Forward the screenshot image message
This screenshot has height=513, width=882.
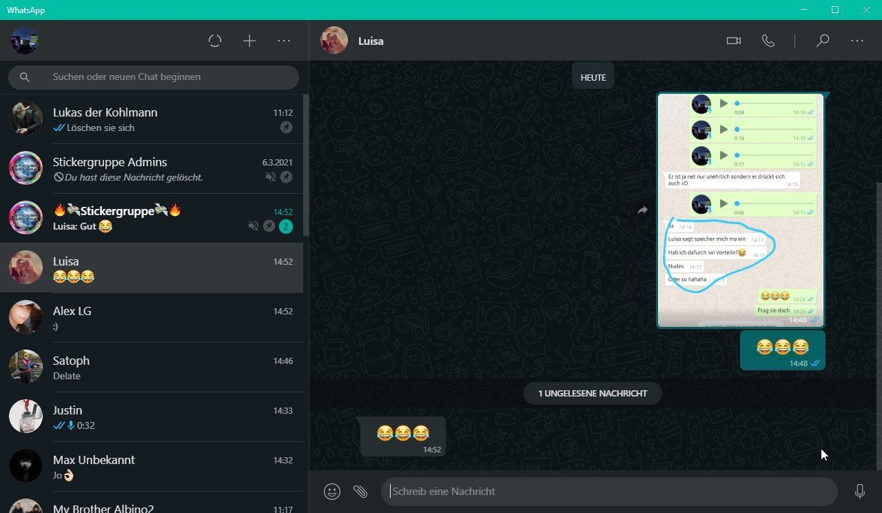coord(642,210)
